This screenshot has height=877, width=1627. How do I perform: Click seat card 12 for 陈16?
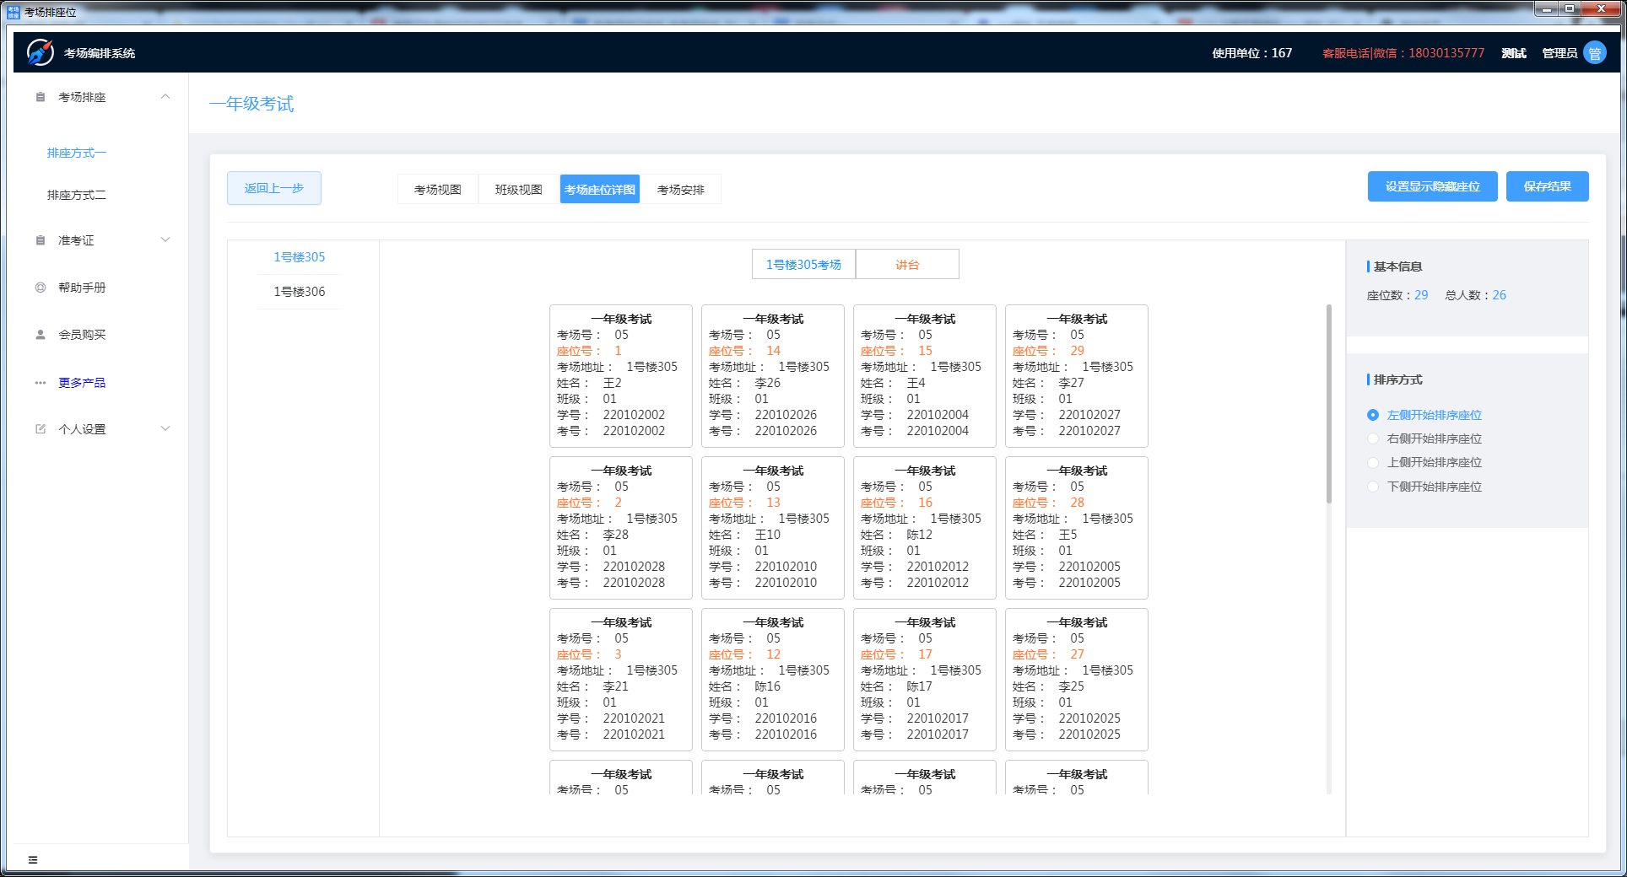click(x=773, y=680)
